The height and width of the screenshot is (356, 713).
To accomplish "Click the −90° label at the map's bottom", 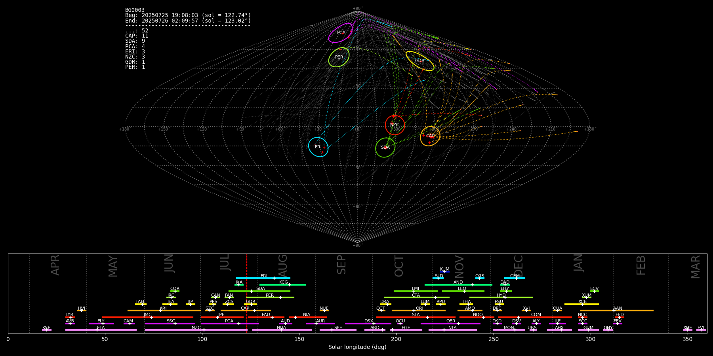I will [357, 245].
